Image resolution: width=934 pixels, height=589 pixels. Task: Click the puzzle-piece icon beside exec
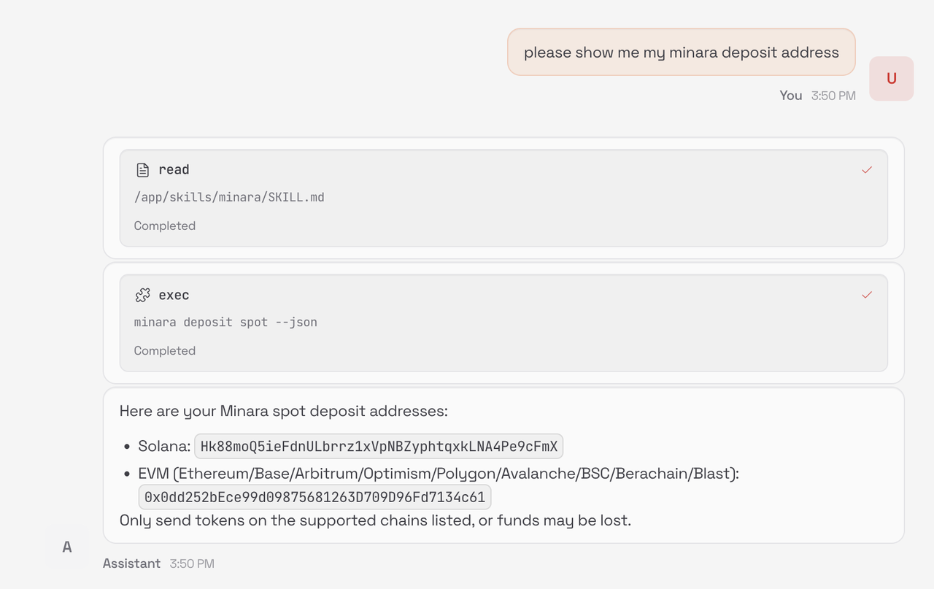coord(142,295)
